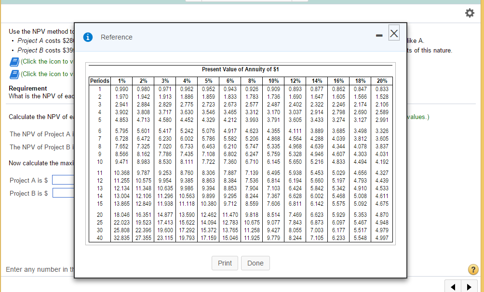The height and width of the screenshot is (292, 484).
Task: Click the value 8.244 in the 12% column
Action: tap(295, 238)
